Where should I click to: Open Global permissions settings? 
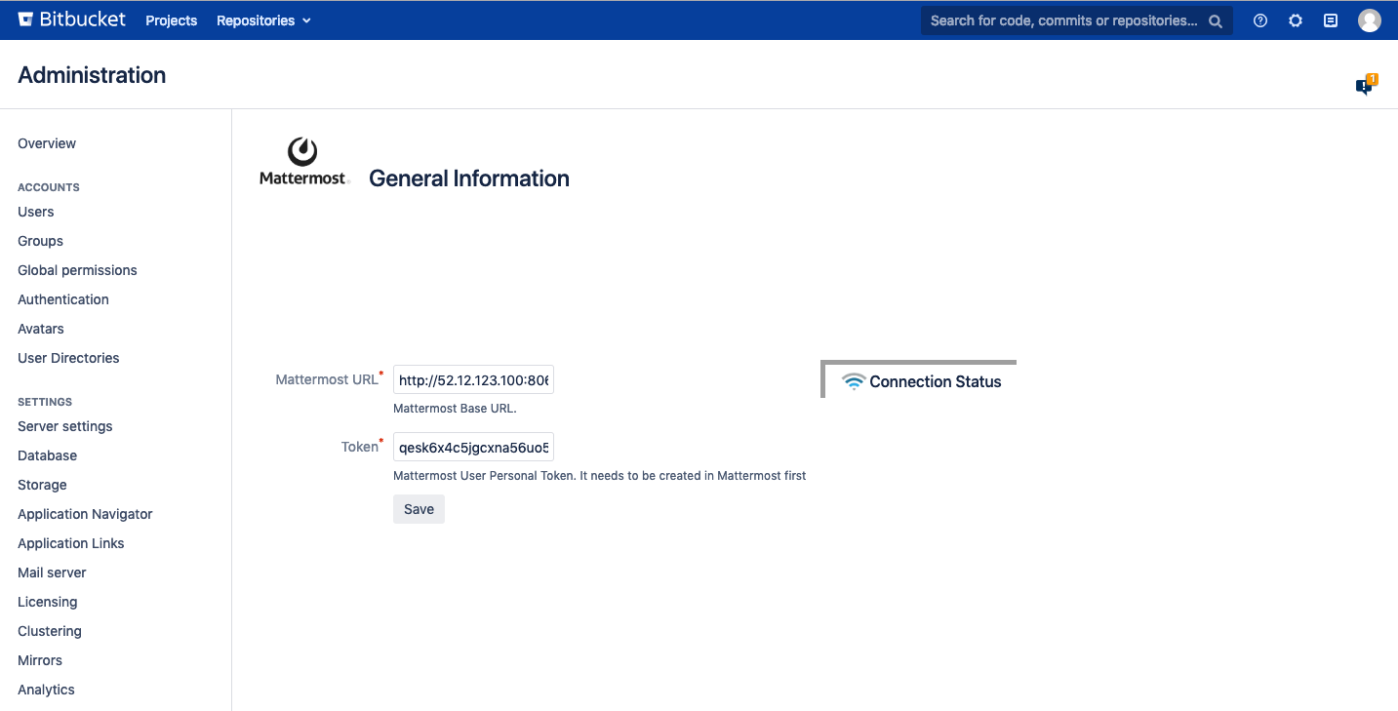tap(77, 270)
